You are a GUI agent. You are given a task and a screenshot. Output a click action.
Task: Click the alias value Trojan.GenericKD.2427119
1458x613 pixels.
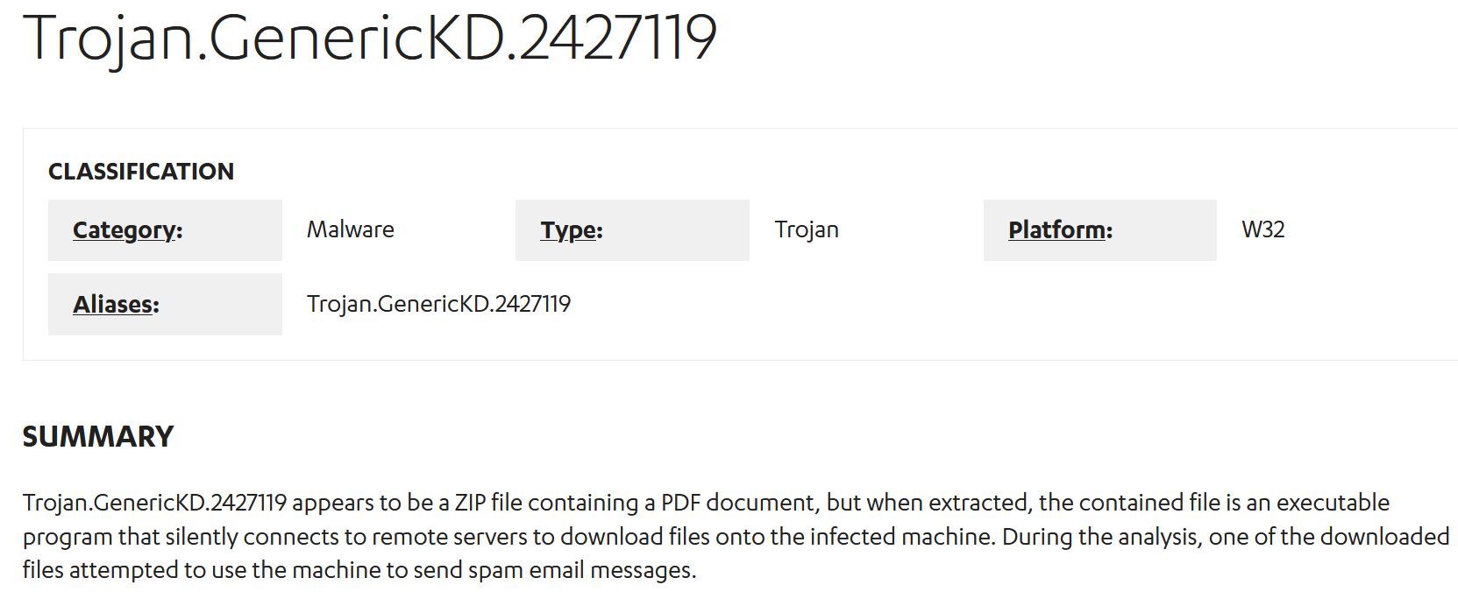(x=438, y=305)
